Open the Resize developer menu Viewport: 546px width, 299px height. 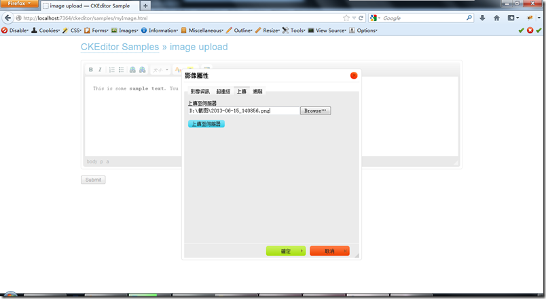pos(268,31)
